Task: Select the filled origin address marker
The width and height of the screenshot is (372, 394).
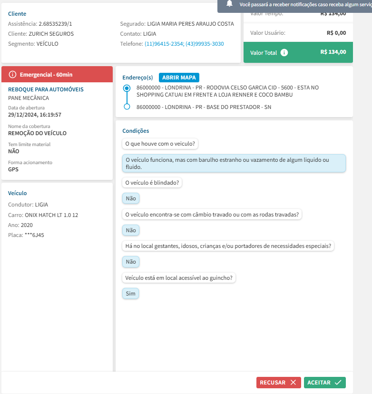Action: click(127, 88)
